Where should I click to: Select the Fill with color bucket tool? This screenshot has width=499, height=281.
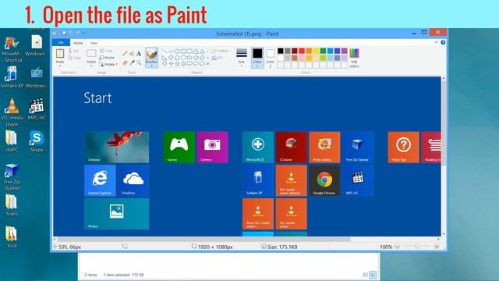132,53
